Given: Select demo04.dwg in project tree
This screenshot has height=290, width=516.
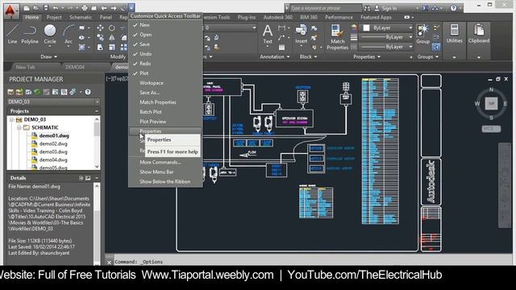Looking at the screenshot, I should [x=53, y=159].
